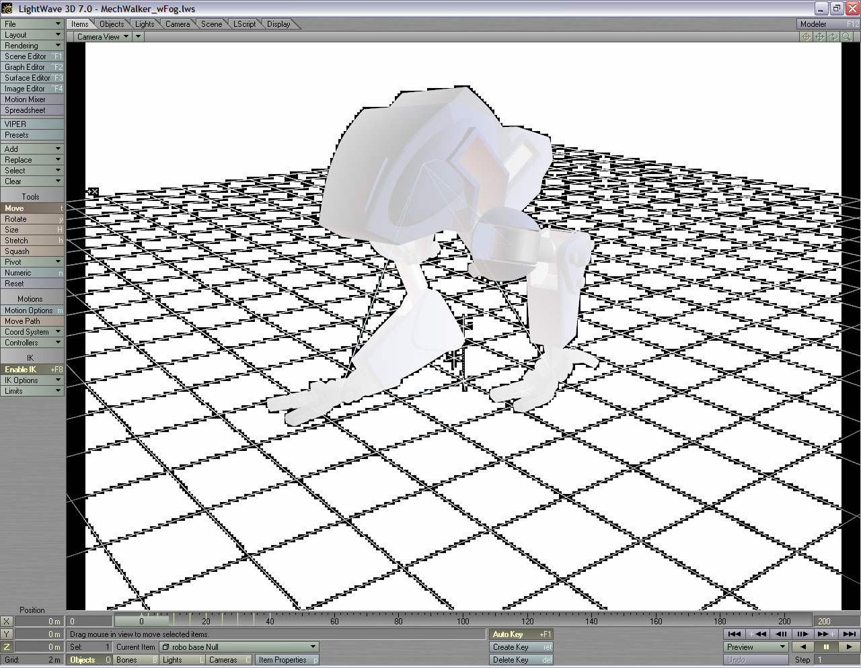Switch to the Items tab
Screen dimensions: 861x668
[80, 24]
